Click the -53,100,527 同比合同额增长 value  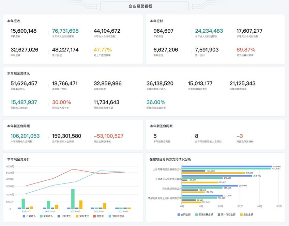coord(108,136)
